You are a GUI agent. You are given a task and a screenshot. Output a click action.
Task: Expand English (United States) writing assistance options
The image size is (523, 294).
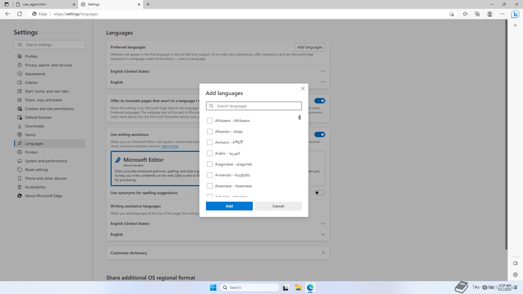click(323, 223)
